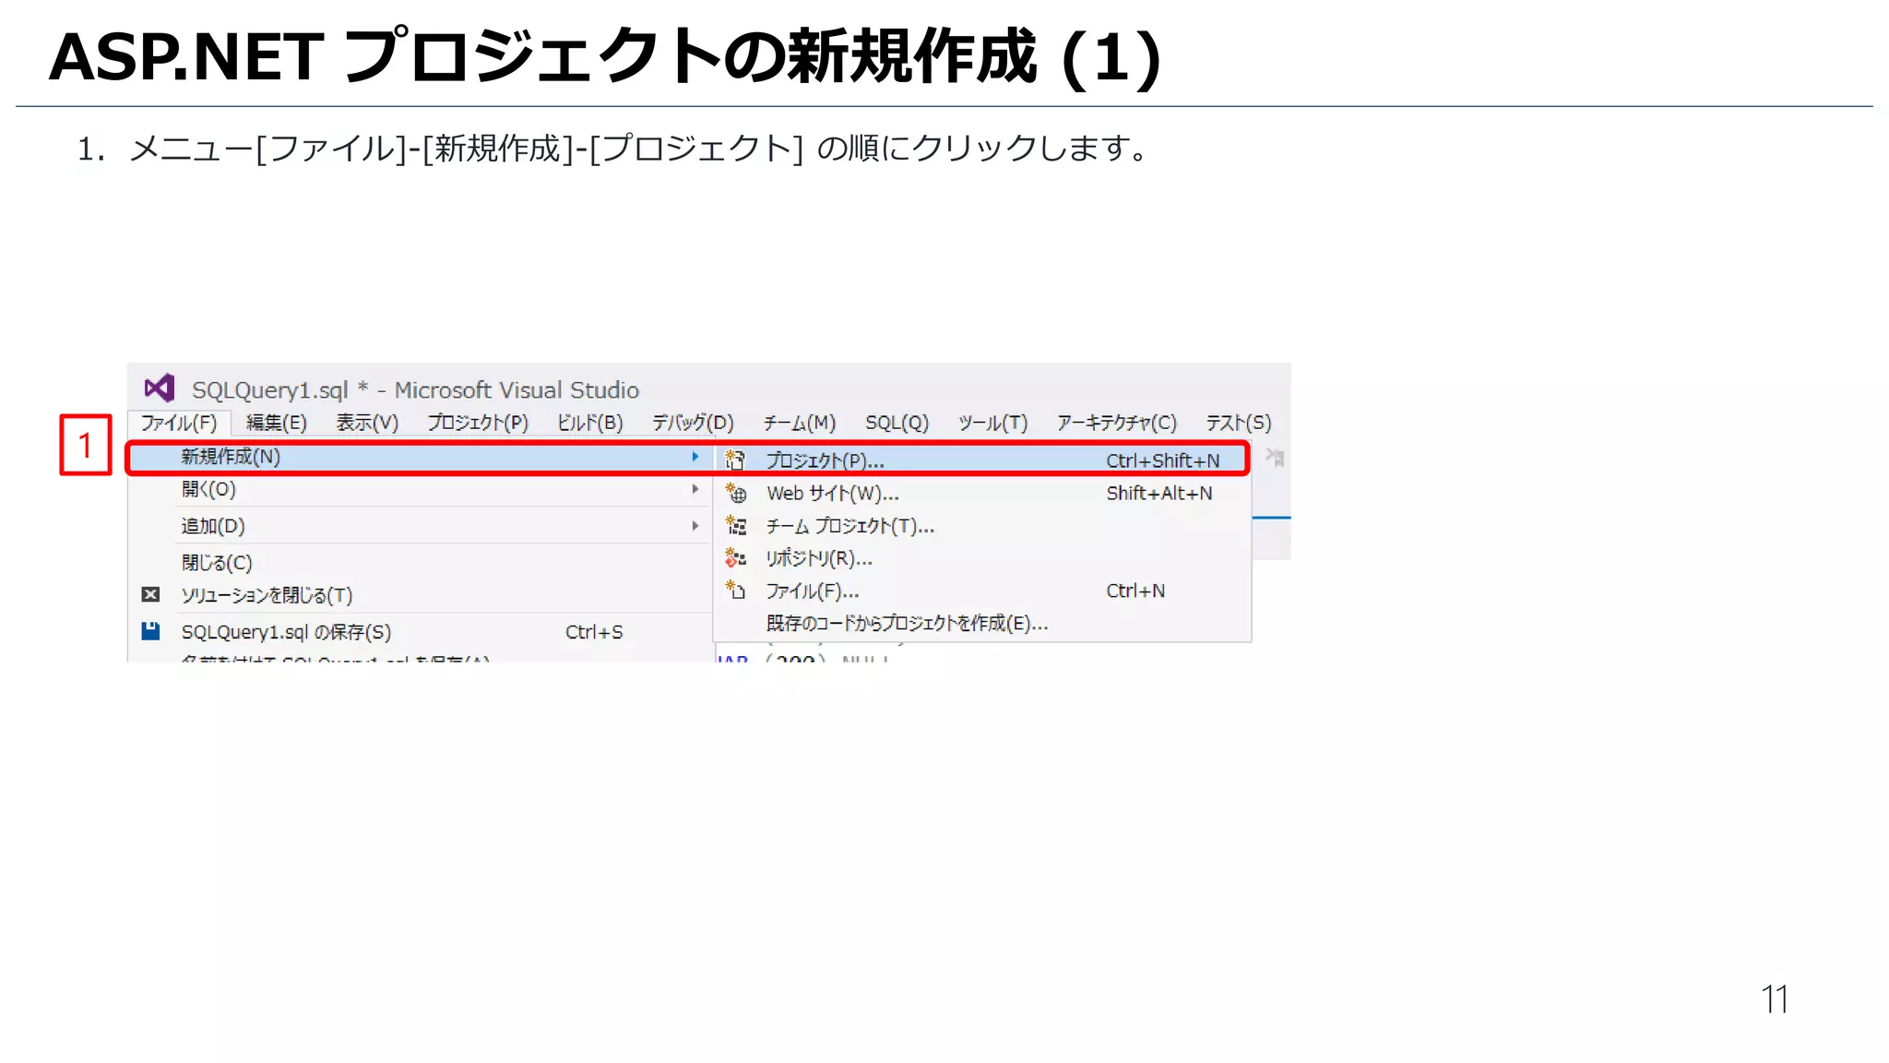Choose ソリューションを閉じる(T) entry
This screenshot has width=1889, height=1063.
point(421,595)
